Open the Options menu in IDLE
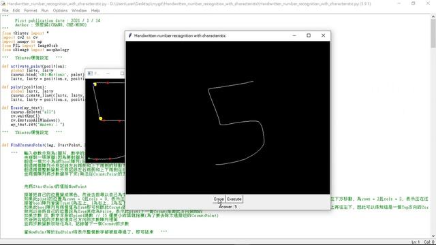The height and width of the screenshot is (245, 436). (60, 10)
